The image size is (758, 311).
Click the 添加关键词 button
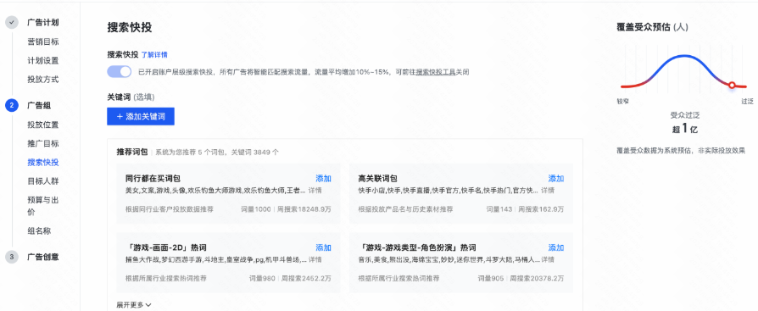141,116
